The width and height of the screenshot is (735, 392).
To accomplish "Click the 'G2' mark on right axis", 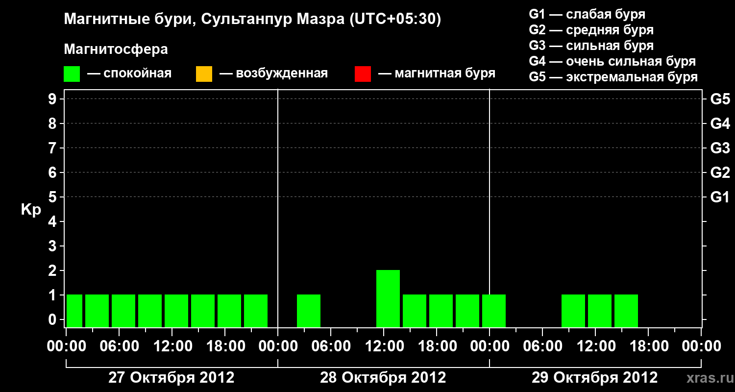I will tap(720, 172).
